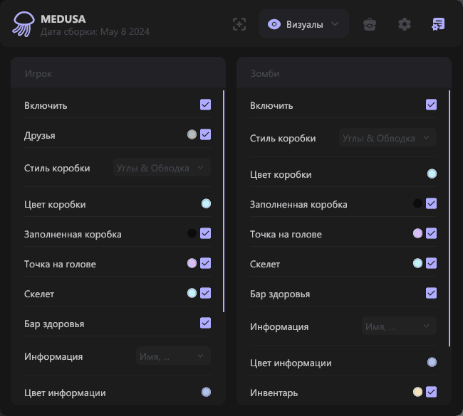Toggle Включить checkbox in Игрок panel

point(205,105)
